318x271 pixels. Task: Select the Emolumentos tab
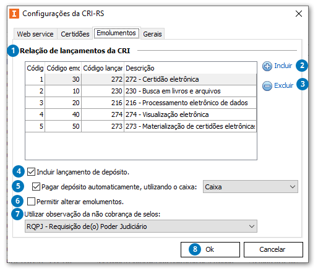coord(116,33)
